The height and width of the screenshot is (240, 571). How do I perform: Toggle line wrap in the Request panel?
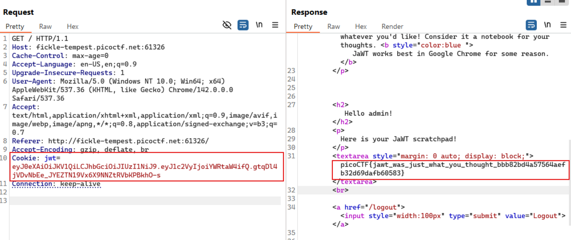click(243, 25)
